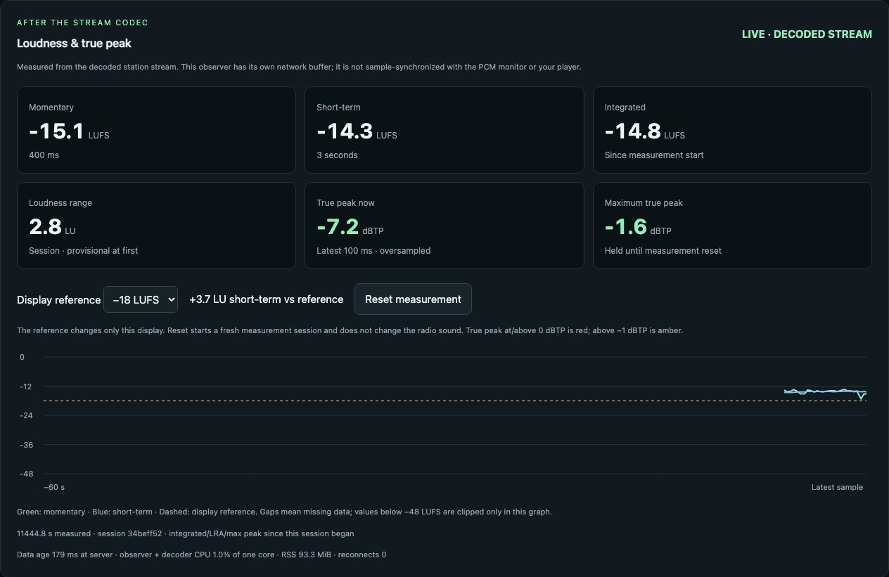The image size is (889, 577).
Task: Click the 'AFTER THE STREAM CODEC' label
Action: pyautogui.click(x=82, y=22)
